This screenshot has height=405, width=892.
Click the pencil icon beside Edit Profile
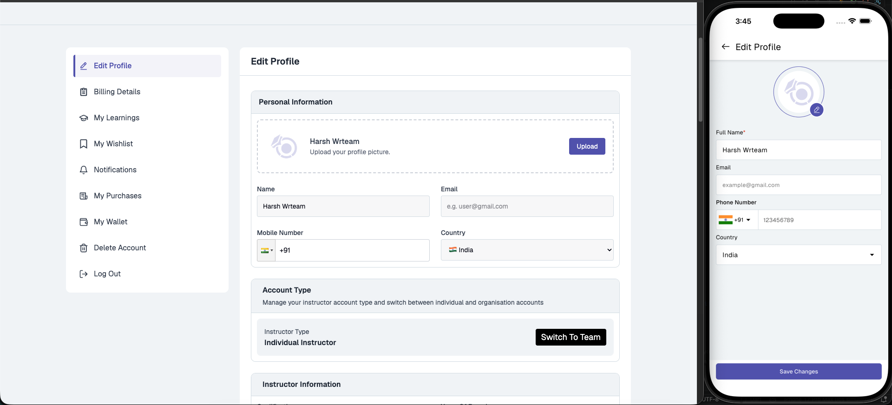pyautogui.click(x=84, y=66)
